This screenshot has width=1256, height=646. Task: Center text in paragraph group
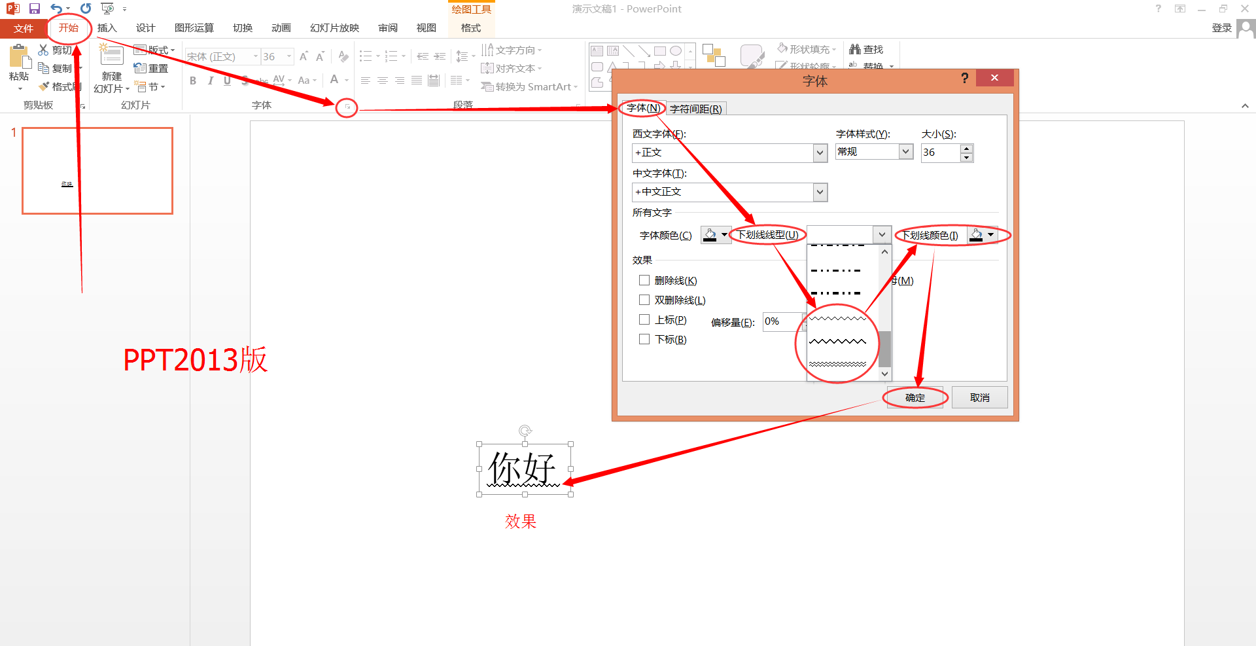383,81
